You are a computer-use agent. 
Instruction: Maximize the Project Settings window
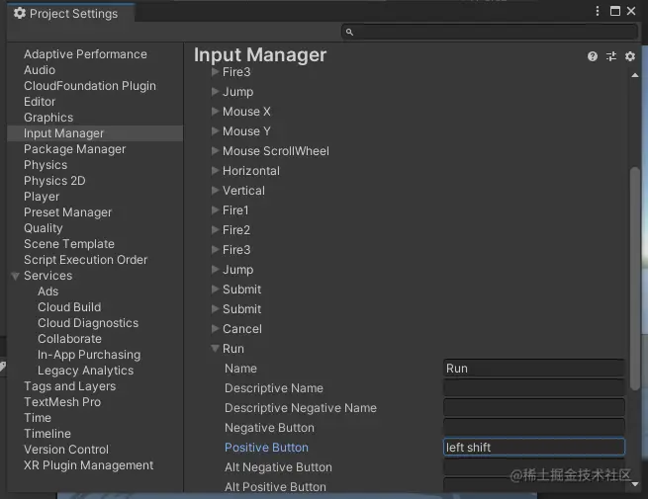615,11
